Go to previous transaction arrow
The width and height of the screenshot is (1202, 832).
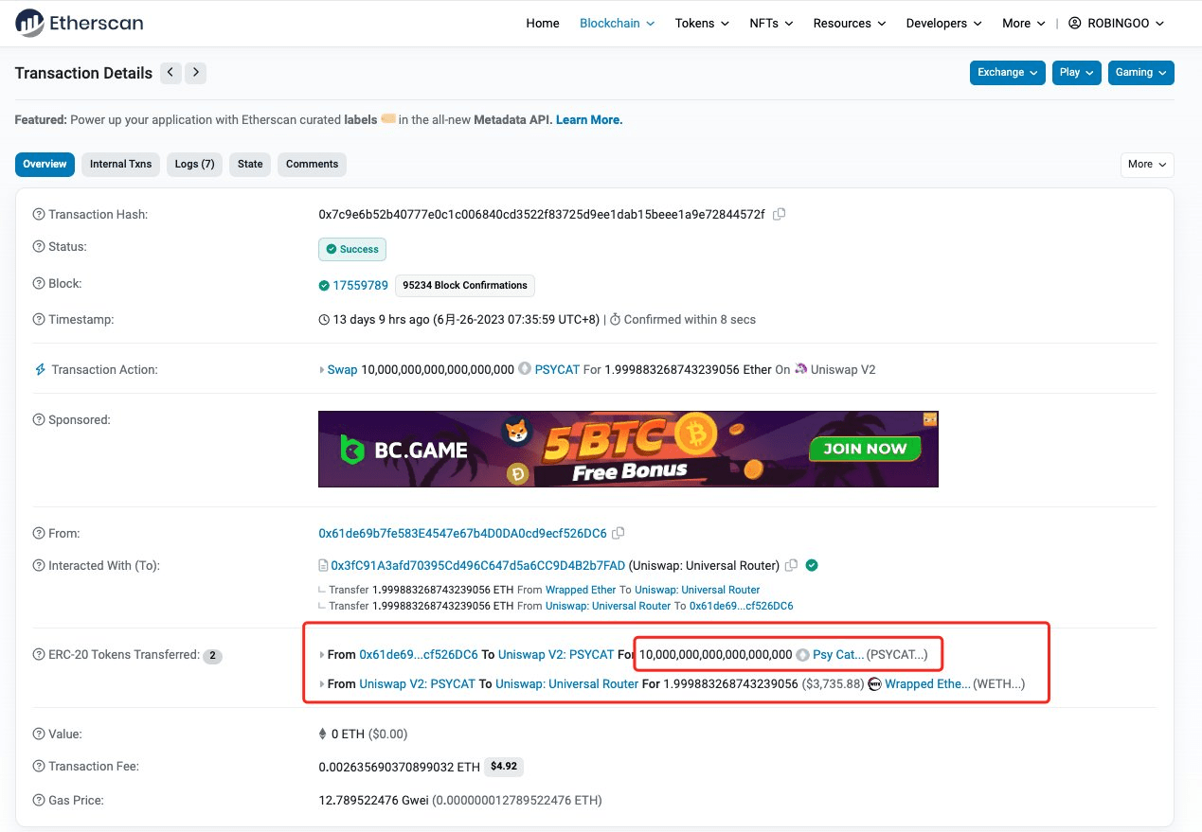click(x=170, y=73)
